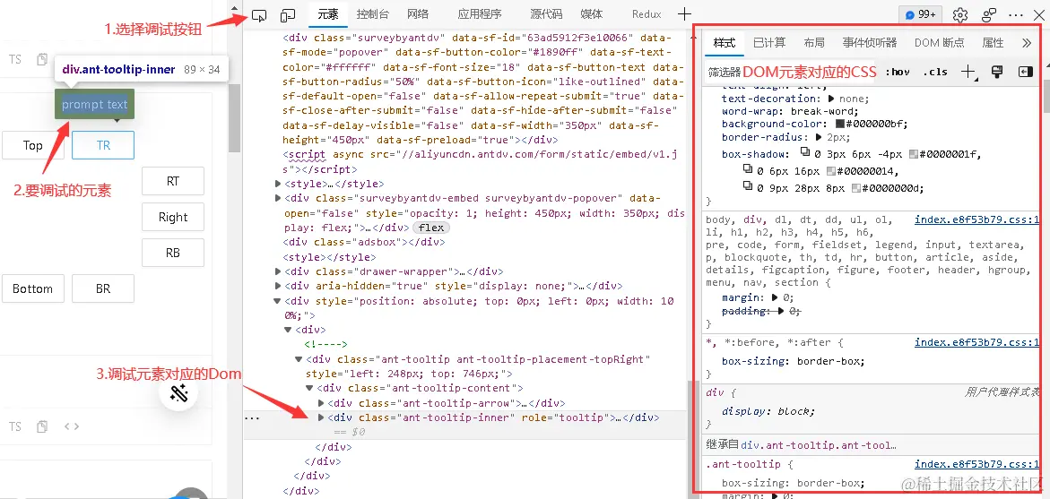The image size is (1050, 499).
Task: Expand the border-radius shorthand triangle
Action: [820, 137]
